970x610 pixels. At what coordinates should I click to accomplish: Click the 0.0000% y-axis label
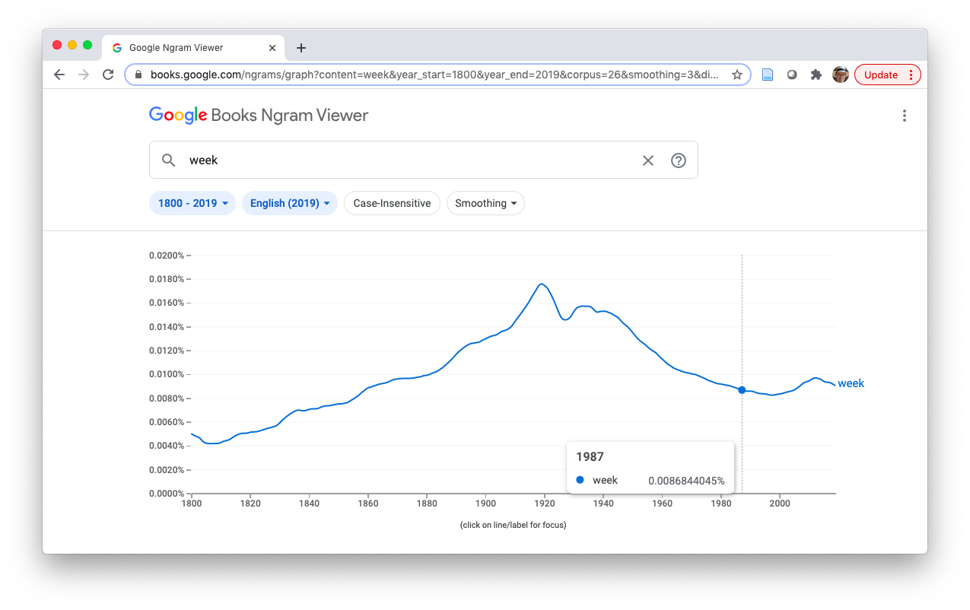pos(167,494)
